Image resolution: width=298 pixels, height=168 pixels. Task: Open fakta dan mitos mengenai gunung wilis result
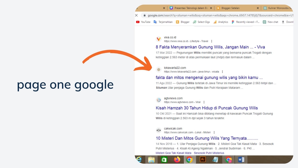[209, 77]
